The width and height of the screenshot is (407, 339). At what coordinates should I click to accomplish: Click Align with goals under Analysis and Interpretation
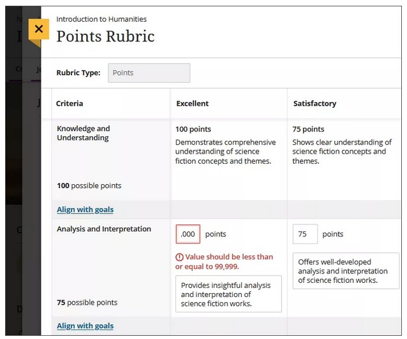click(x=85, y=326)
